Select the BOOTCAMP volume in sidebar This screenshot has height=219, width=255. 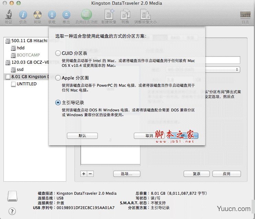coord(25,55)
